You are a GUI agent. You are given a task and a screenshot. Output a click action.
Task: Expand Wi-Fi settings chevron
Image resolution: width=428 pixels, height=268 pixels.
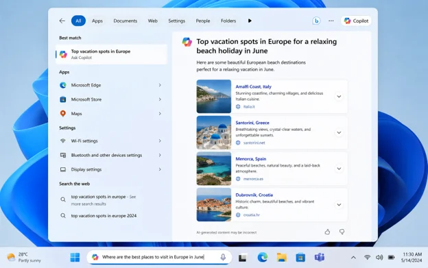[x=160, y=141]
